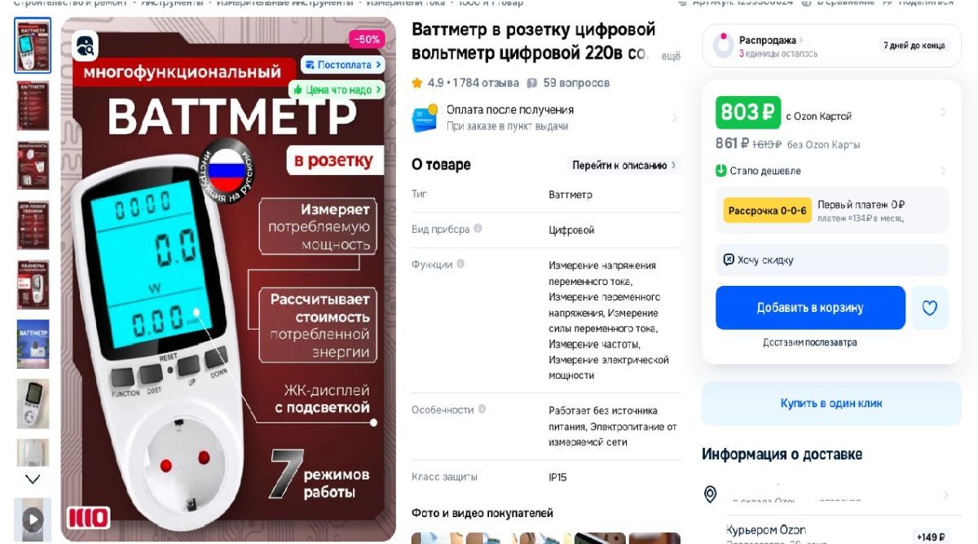
Task: Click Купить в один клик button
Action: point(831,403)
